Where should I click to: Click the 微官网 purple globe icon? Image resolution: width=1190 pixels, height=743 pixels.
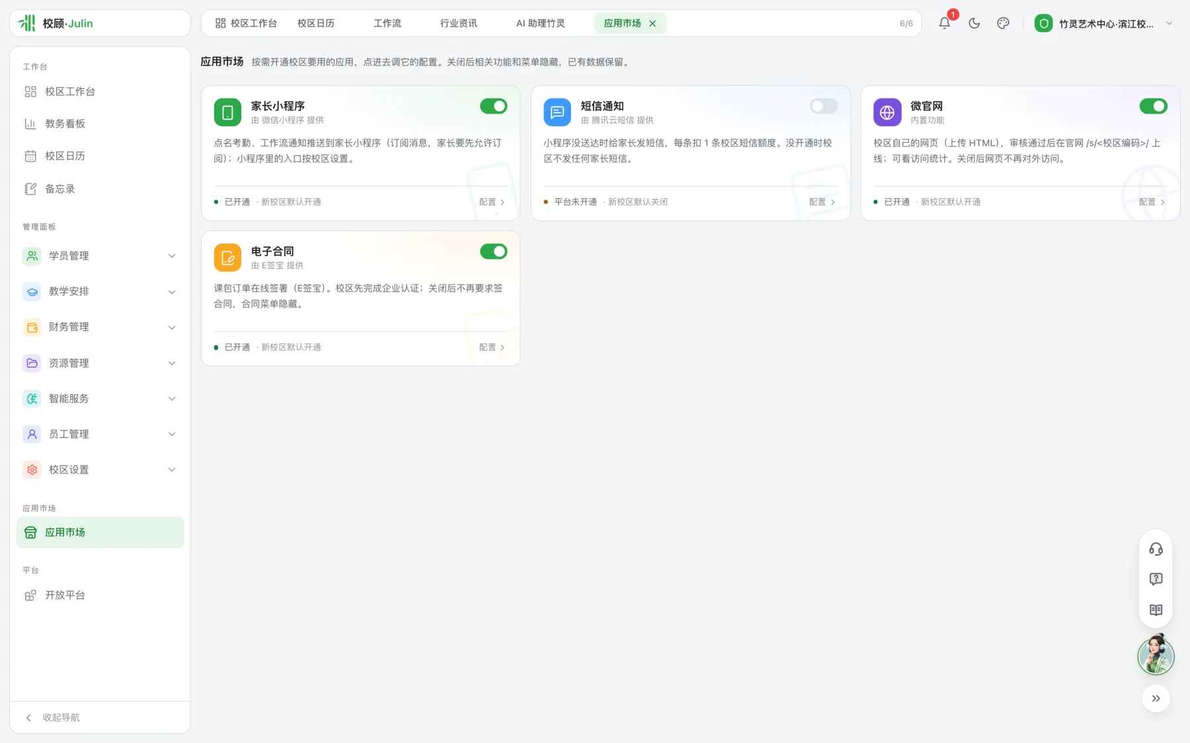click(x=887, y=112)
